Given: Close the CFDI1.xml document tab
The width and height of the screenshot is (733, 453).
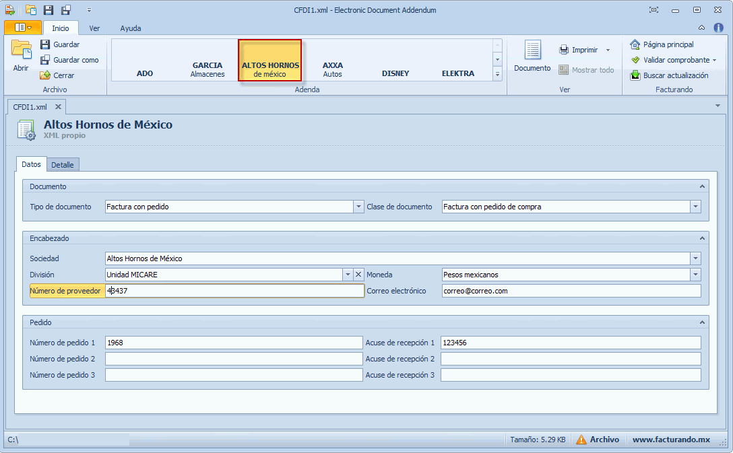Looking at the screenshot, I should [x=58, y=106].
